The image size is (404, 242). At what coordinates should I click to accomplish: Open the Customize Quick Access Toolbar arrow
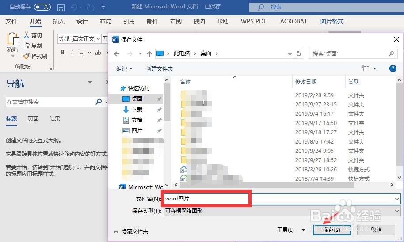(x=103, y=8)
